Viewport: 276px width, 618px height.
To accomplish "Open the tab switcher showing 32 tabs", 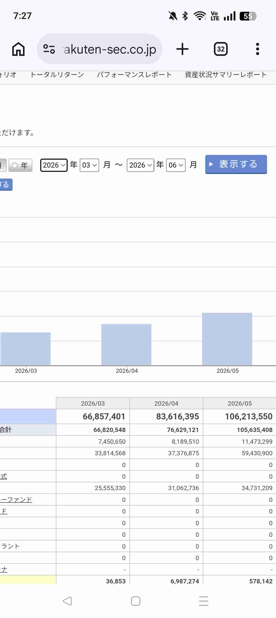I will (221, 49).
